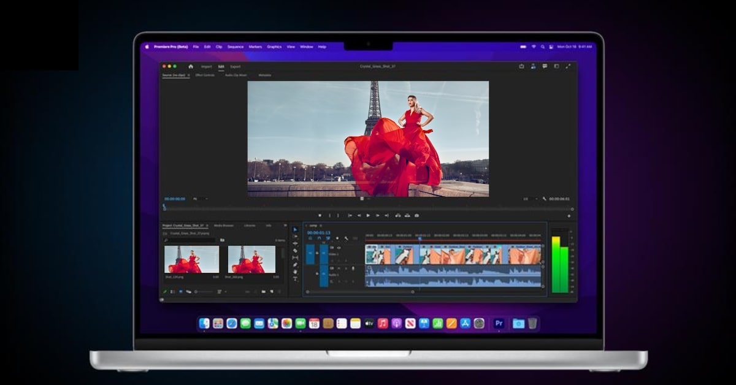Open the Graphics menu
This screenshot has width=736, height=385.
[274, 47]
